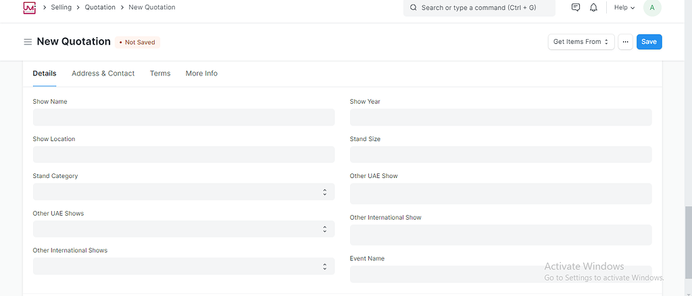
Task: Open the Help dropdown menu
Action: tap(624, 7)
